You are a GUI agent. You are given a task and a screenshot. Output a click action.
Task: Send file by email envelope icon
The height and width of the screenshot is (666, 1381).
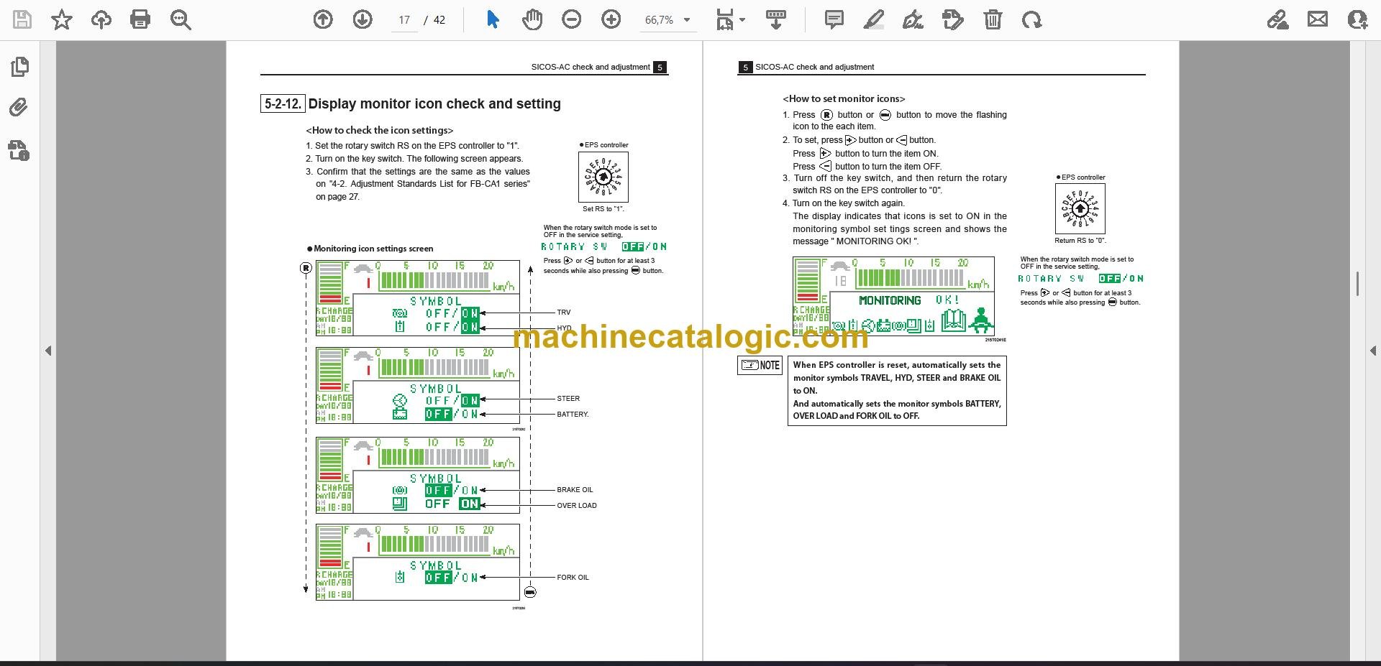(1318, 19)
